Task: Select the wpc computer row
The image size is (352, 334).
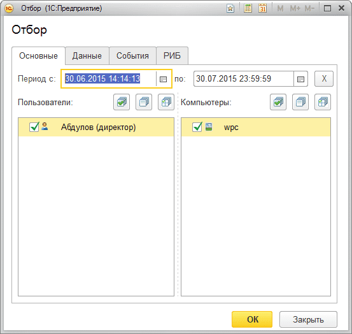Action: [x=256, y=127]
